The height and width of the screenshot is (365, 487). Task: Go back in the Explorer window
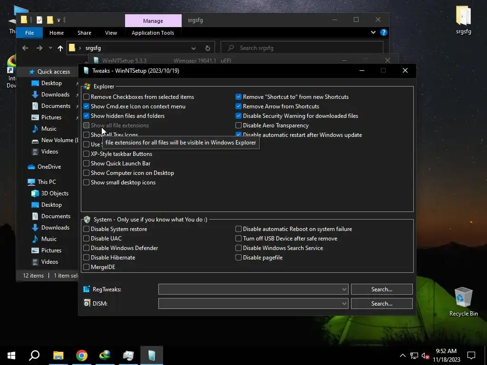(x=25, y=48)
